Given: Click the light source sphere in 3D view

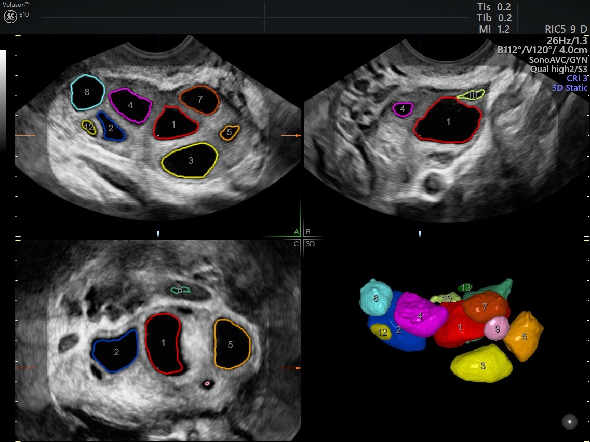Looking at the screenshot, I should click(569, 422).
